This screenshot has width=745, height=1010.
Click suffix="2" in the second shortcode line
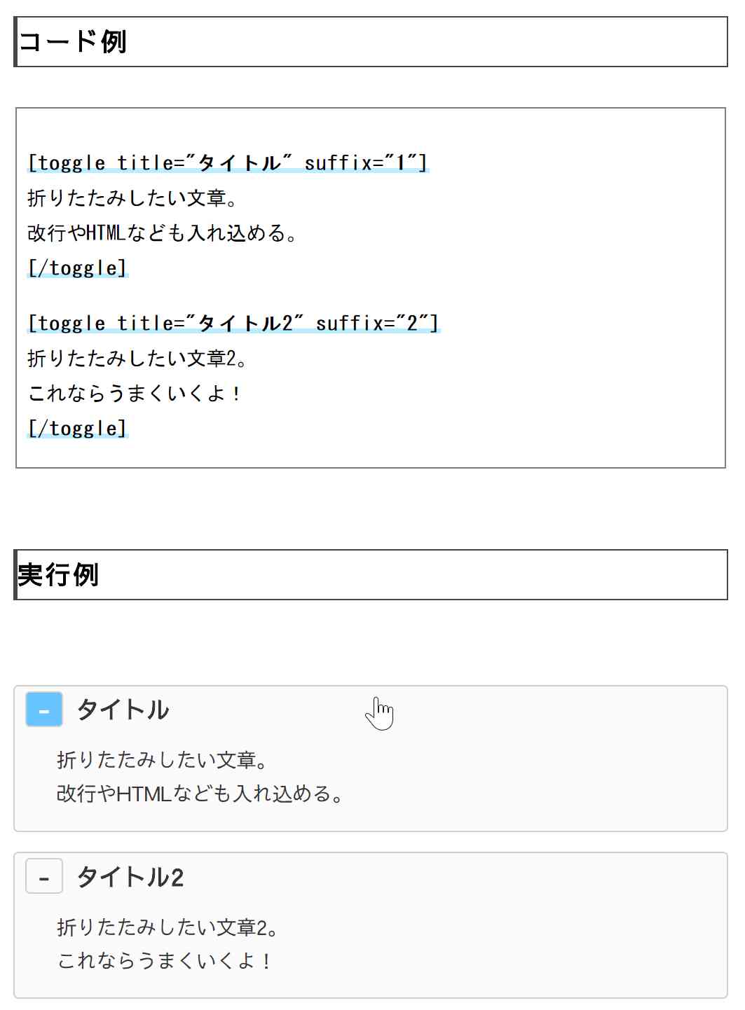[376, 324]
